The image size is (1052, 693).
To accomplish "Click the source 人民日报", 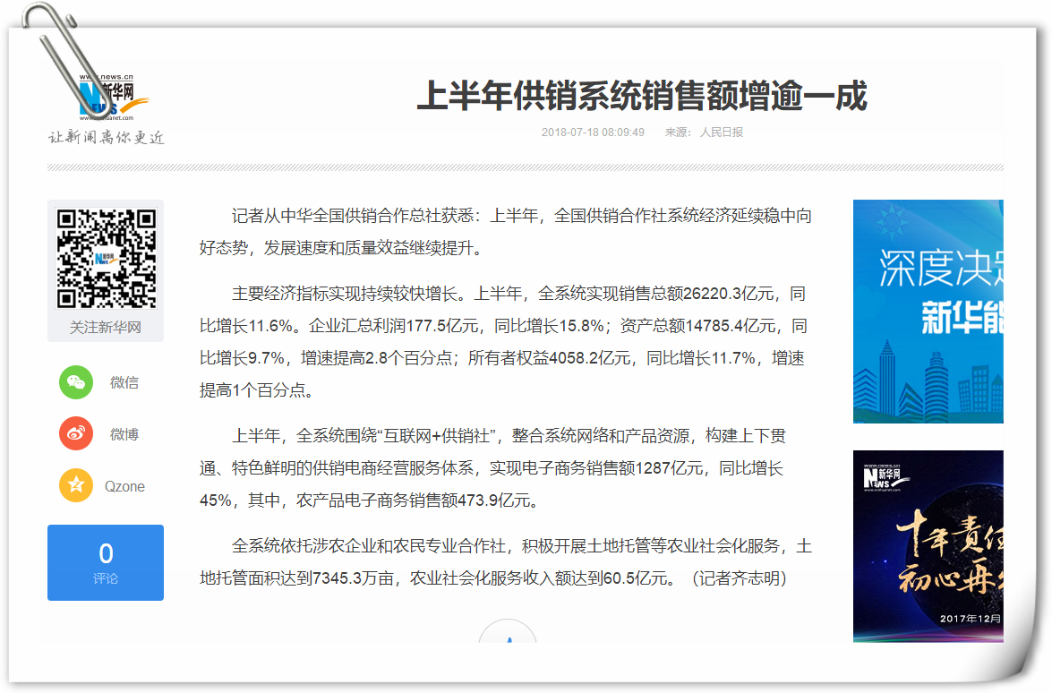I will click(722, 133).
